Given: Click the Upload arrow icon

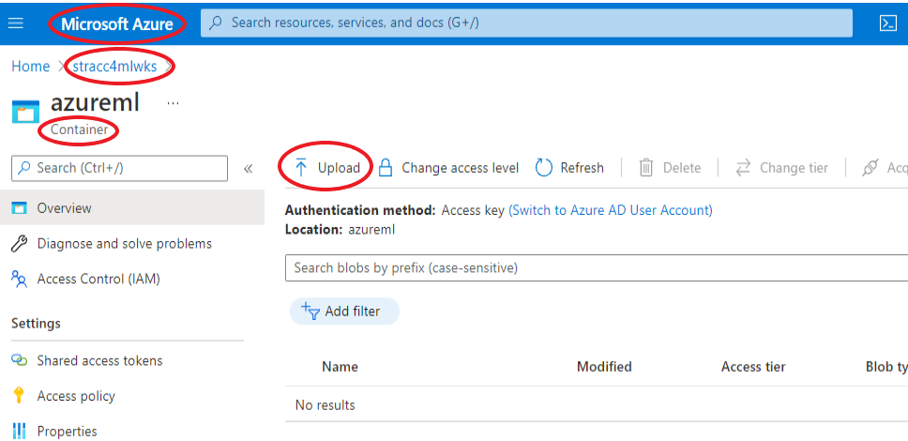Looking at the screenshot, I should coord(301,168).
